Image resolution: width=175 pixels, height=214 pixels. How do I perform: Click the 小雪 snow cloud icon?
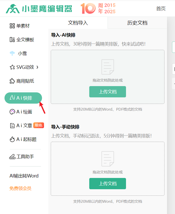(x=12, y=53)
